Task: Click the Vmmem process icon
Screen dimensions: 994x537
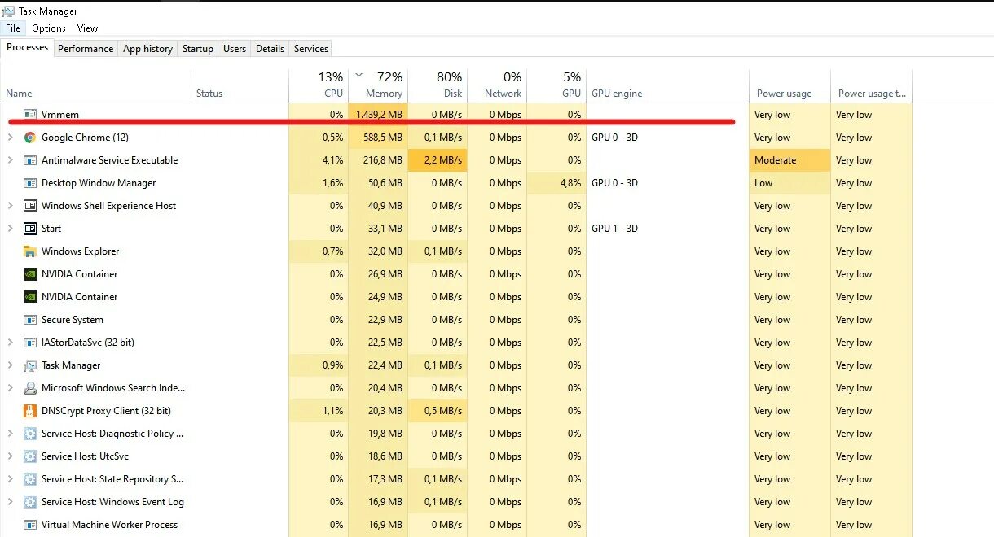Action: pos(30,115)
